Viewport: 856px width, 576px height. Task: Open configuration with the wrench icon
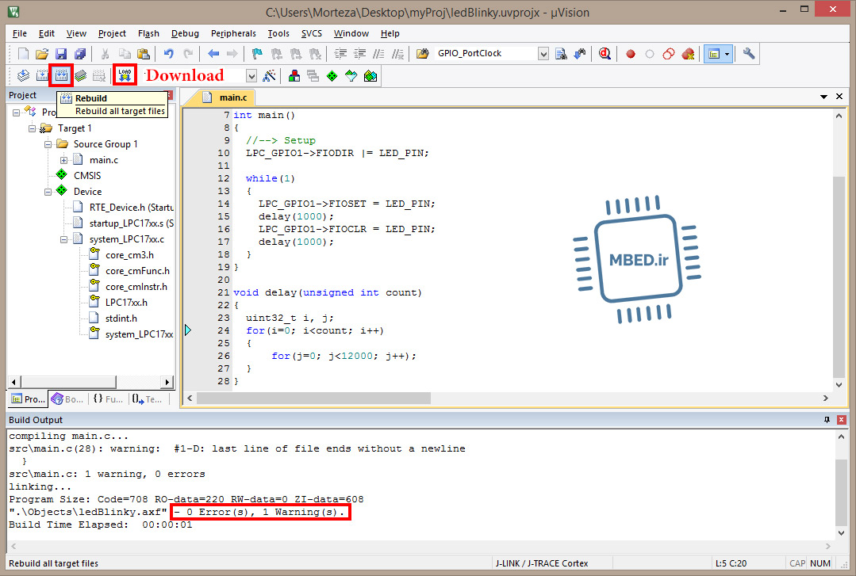click(748, 53)
